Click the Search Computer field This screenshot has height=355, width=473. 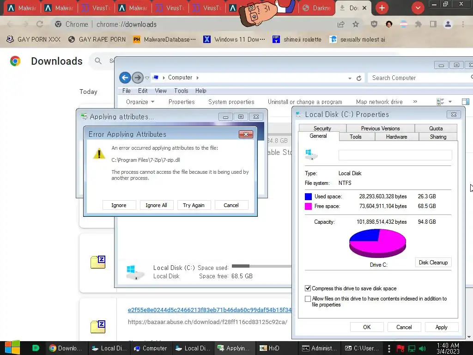tap(419, 78)
